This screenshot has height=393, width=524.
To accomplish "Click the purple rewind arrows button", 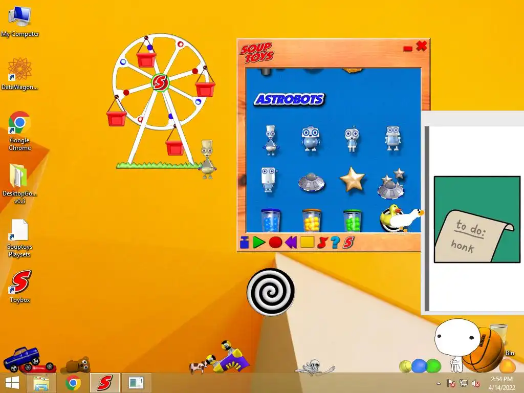I will [291, 242].
